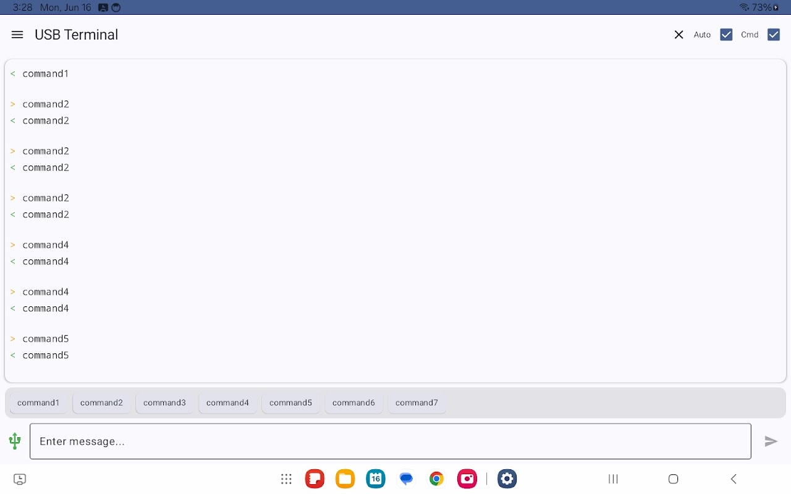Tap the command1 shortcut button
791x494 pixels.
[38, 403]
